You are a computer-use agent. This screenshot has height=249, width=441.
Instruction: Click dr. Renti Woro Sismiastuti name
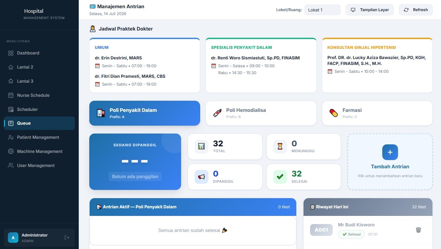(255, 58)
